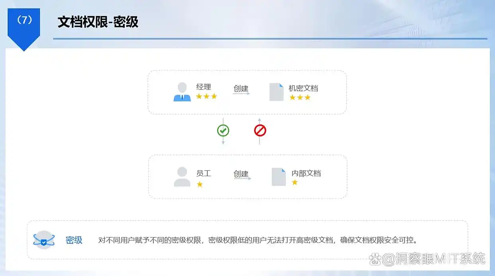Expand the dashed box containing 员工
The height and width of the screenshot is (276, 495).
coord(247,177)
